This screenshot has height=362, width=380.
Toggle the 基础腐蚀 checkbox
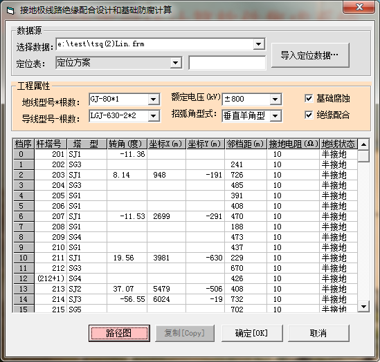[x=309, y=98]
